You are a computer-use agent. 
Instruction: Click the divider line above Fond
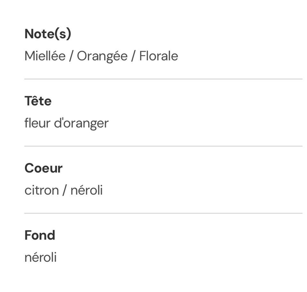[163, 213]
